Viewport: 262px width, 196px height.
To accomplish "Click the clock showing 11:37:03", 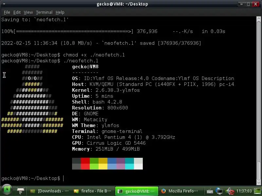I will tap(244, 191).
